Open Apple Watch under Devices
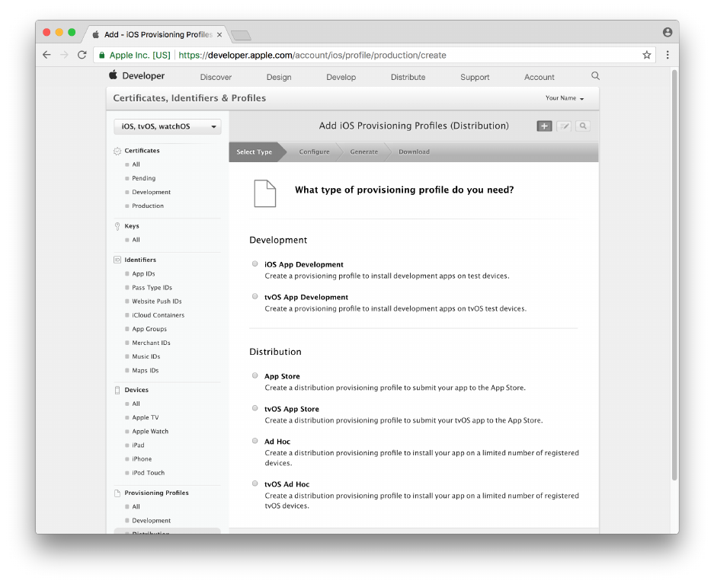 tap(150, 432)
